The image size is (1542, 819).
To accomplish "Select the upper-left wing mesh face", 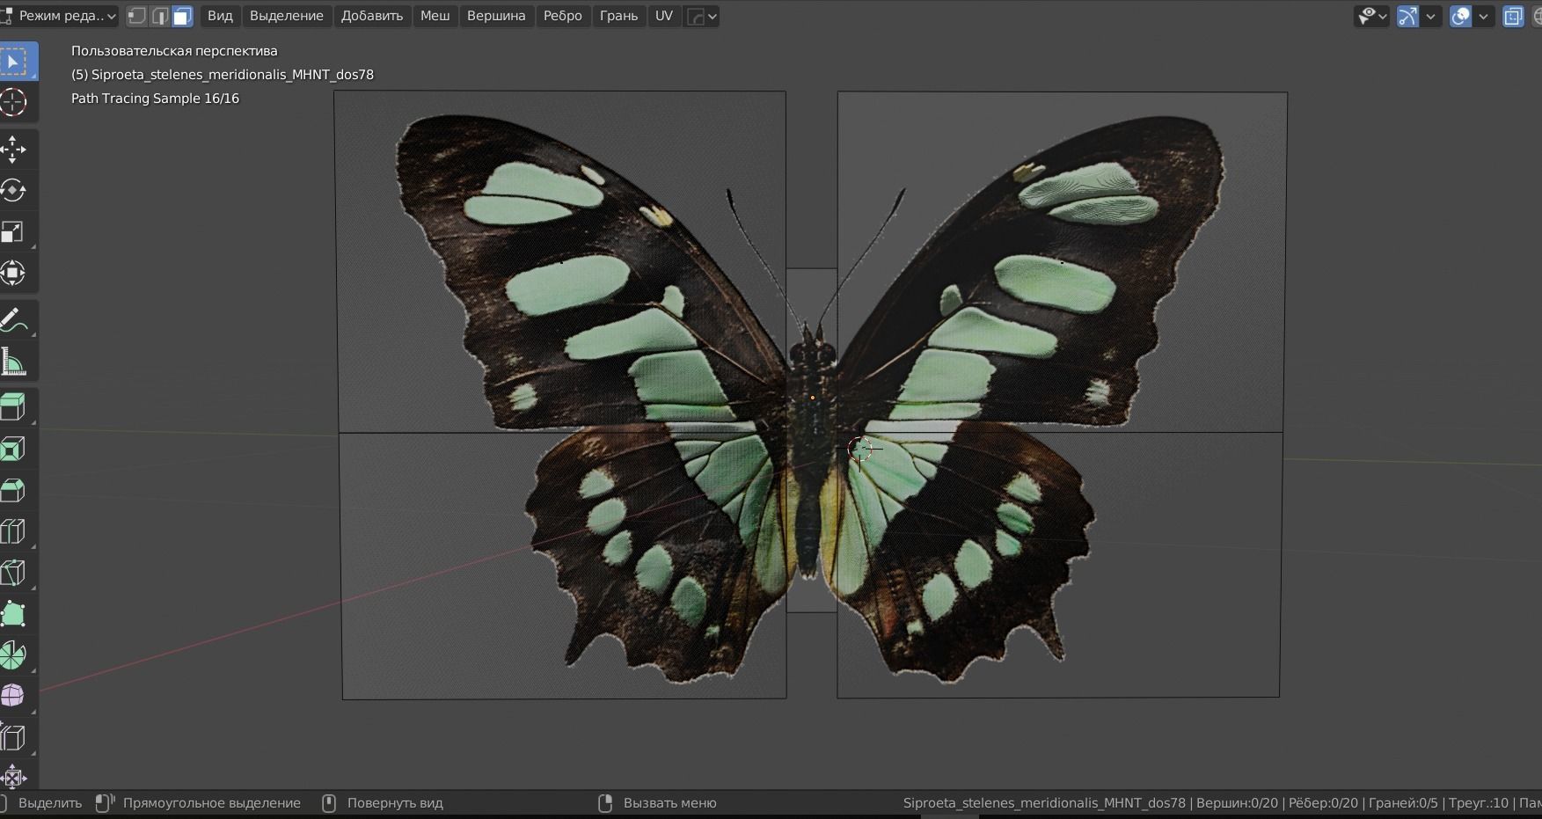I will coord(560,261).
